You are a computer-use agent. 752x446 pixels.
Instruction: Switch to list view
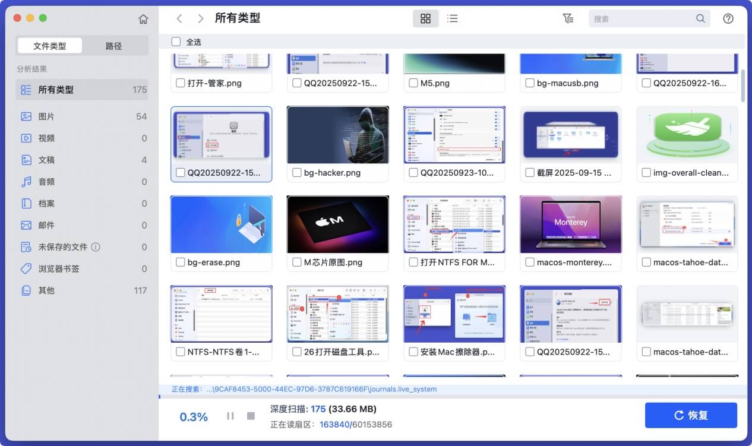[453, 18]
